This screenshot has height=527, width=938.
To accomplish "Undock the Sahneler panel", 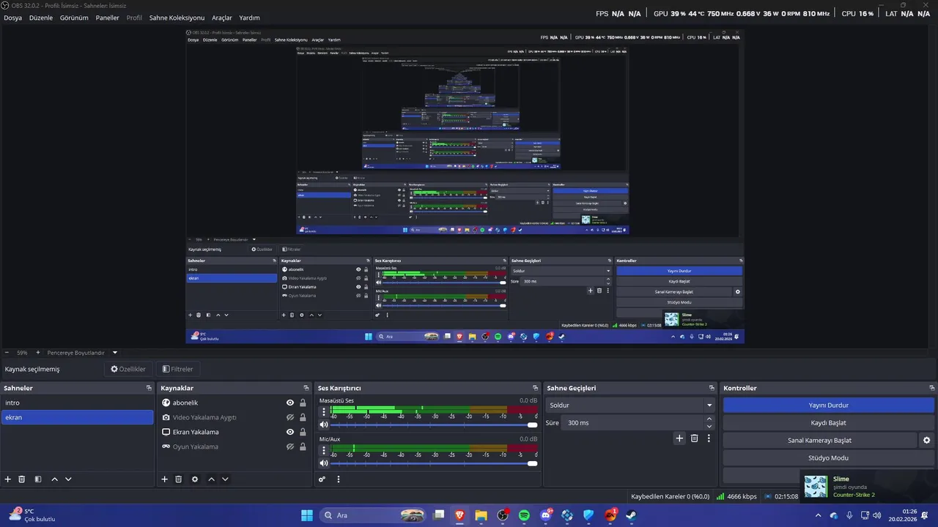I will pos(149,388).
